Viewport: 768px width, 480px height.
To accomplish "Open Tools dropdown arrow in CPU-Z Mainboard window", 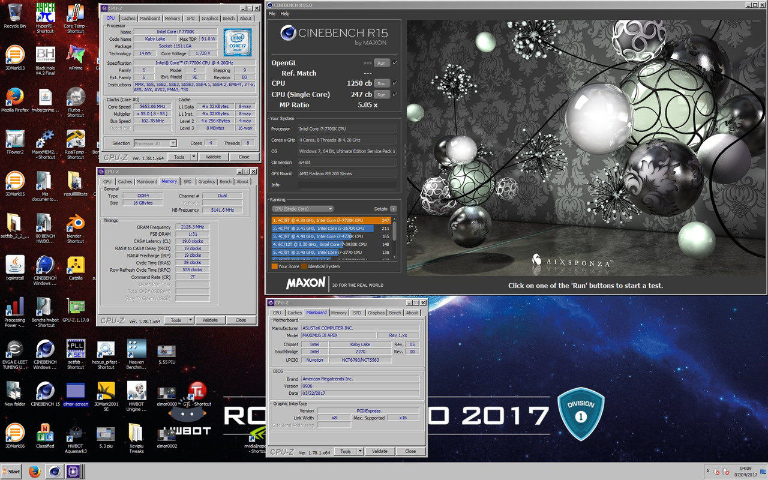I will point(360,451).
